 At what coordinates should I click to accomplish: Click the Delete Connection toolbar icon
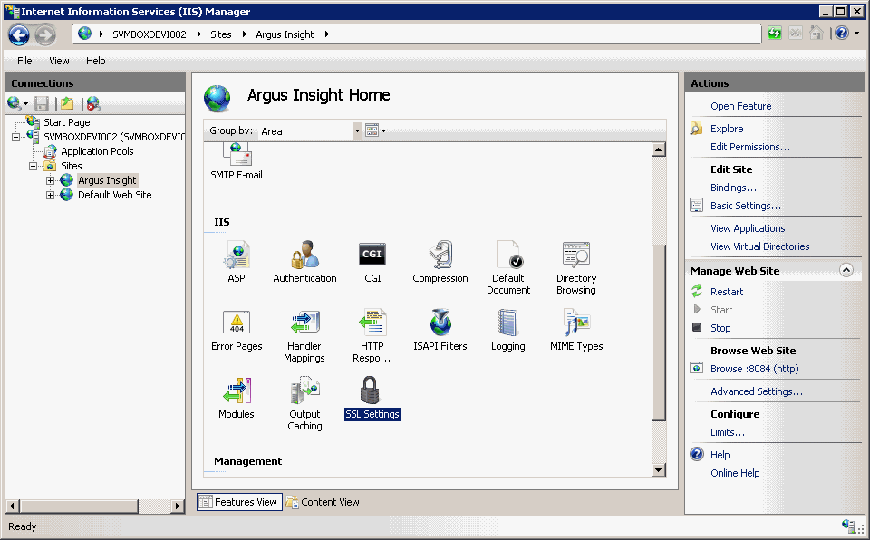point(93,103)
